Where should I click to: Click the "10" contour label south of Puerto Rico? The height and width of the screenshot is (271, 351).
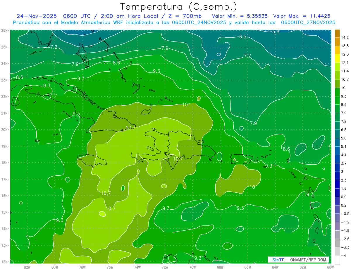(x=252, y=187)
